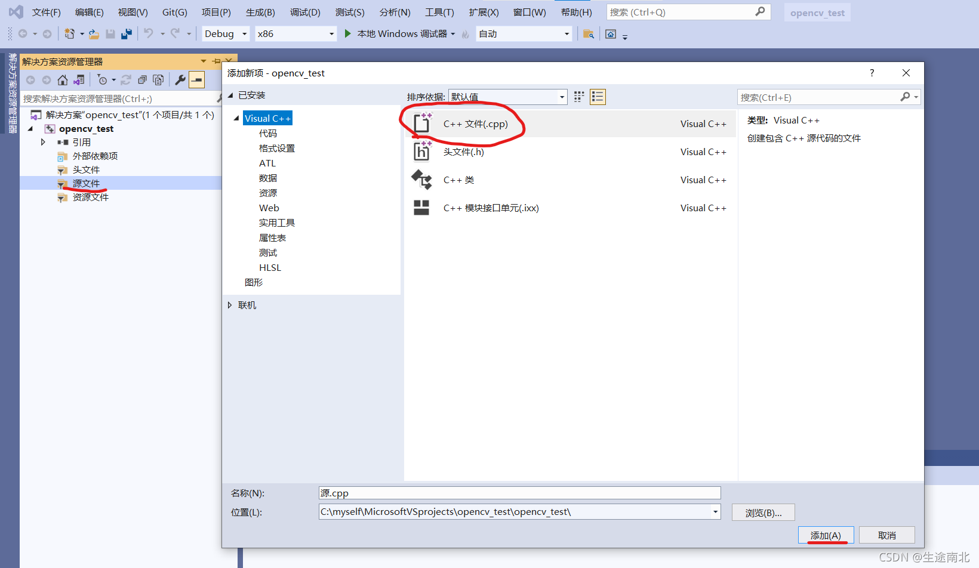
Task: Open the 编辑(E) menu
Action: pos(90,12)
